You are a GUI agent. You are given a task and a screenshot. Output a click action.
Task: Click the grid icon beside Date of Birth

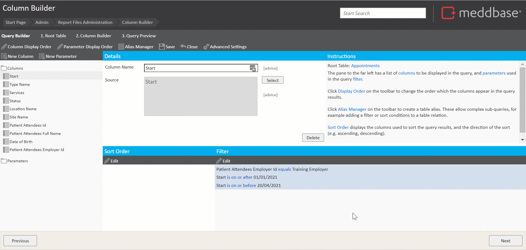tap(6, 141)
